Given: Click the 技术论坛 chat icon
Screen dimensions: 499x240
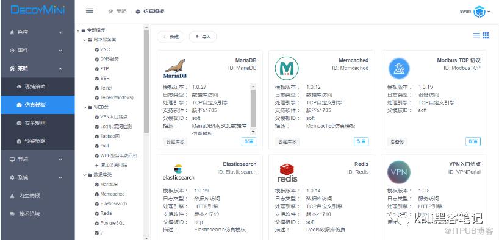Looking at the screenshot, I should pyautogui.click(x=12, y=214).
